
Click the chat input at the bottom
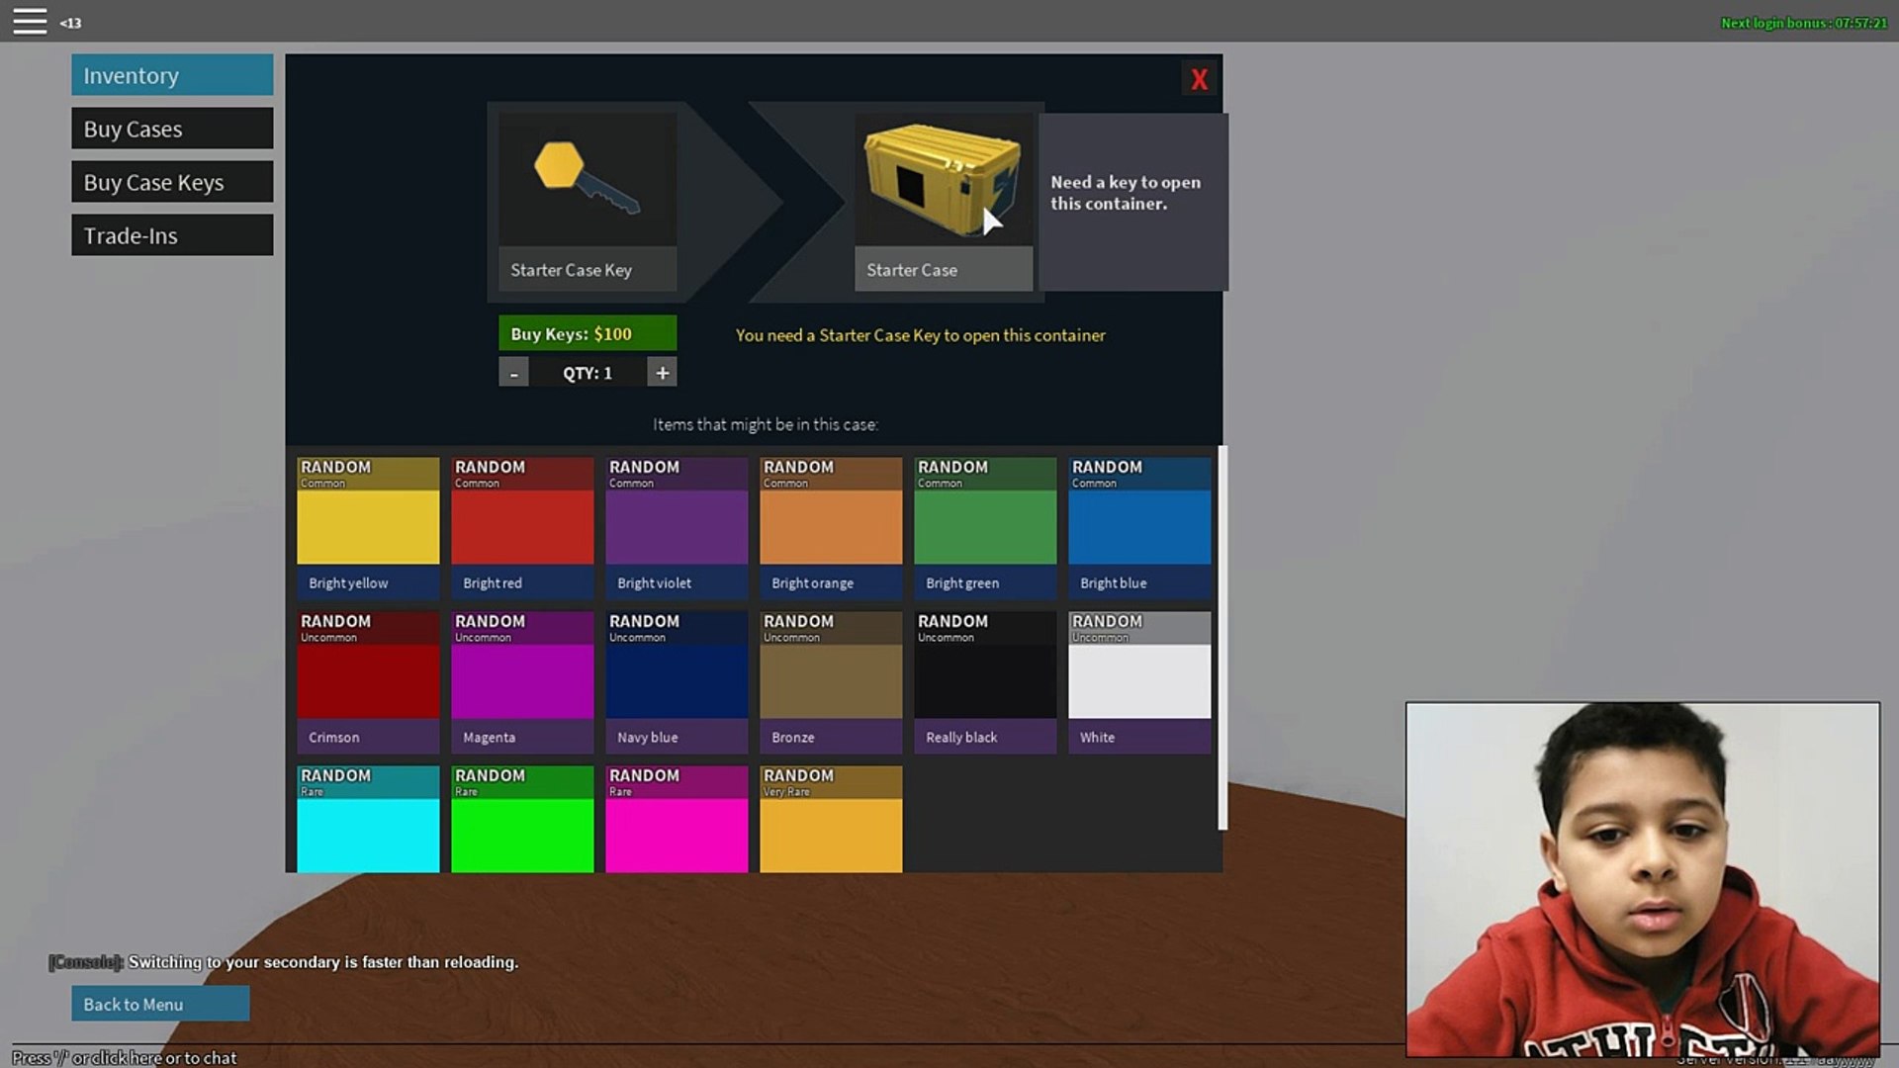tap(119, 1057)
